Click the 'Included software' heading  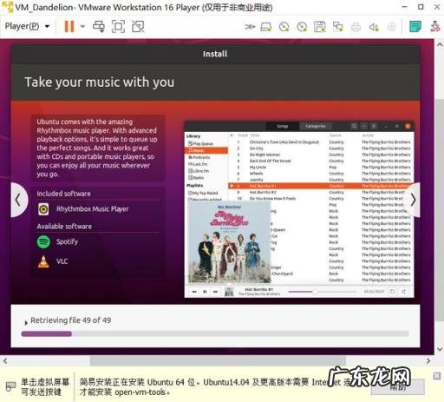(63, 194)
